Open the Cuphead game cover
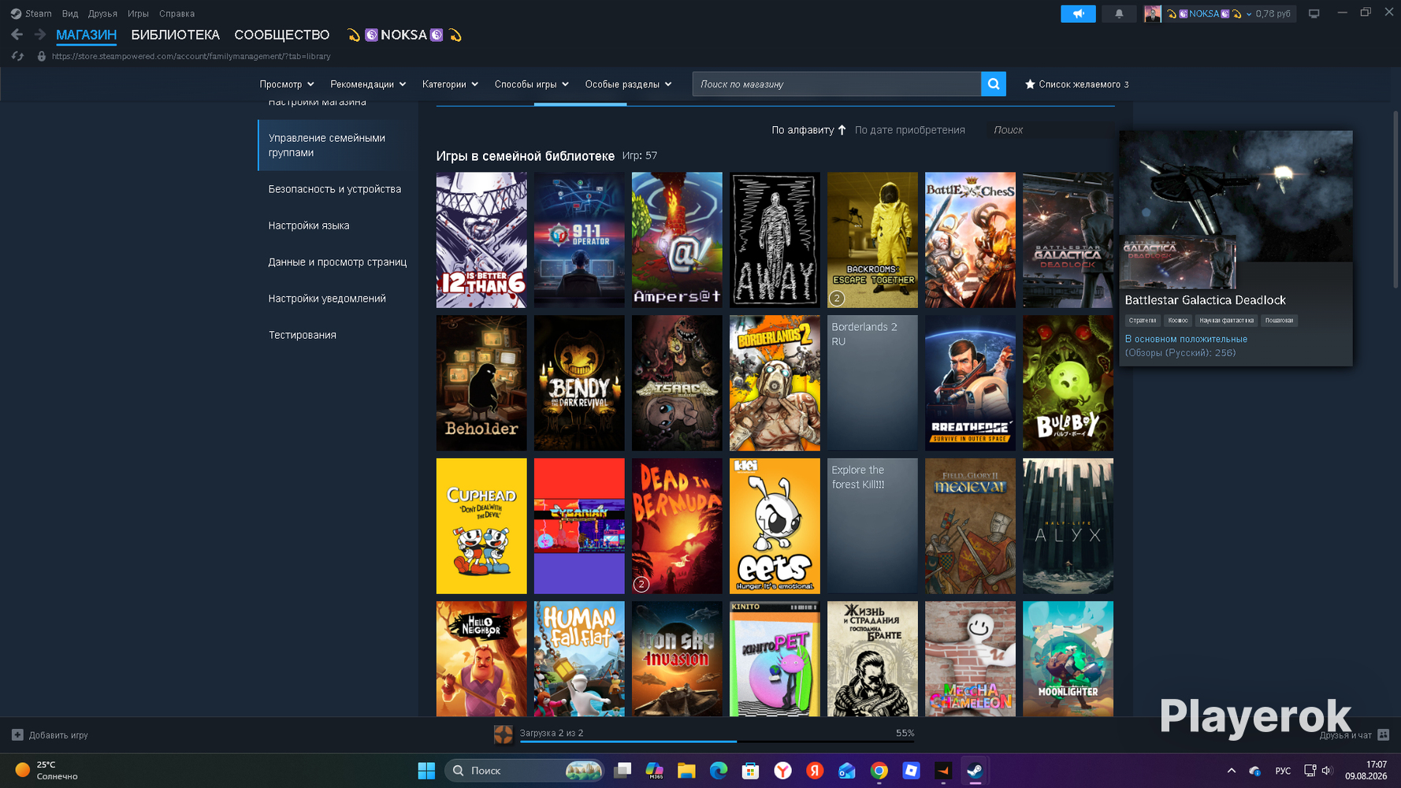The width and height of the screenshot is (1401, 788). (481, 526)
